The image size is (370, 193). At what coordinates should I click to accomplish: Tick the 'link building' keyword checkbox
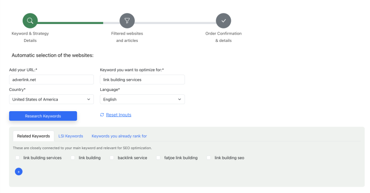(73, 158)
